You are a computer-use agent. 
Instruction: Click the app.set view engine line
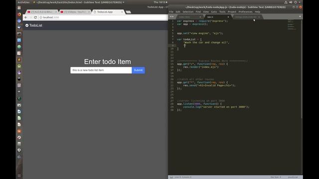200,33
